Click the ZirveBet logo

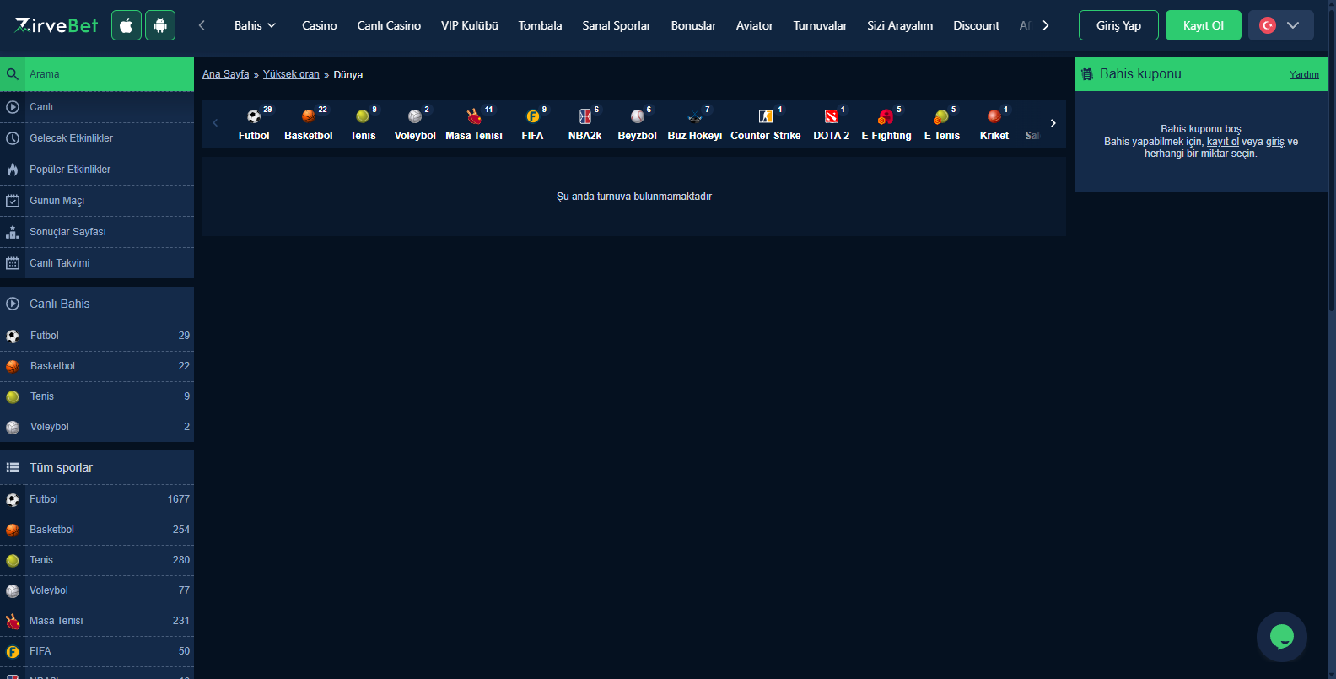click(57, 25)
